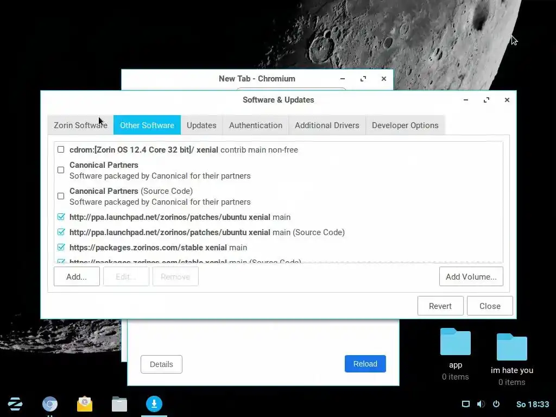Click the power tray icon
This screenshot has height=417, width=556.
(x=496, y=404)
